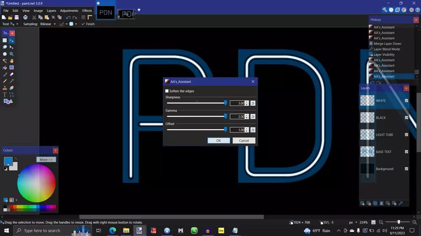Select the Recolor tool
This screenshot has height=236, width=421.
point(11,88)
